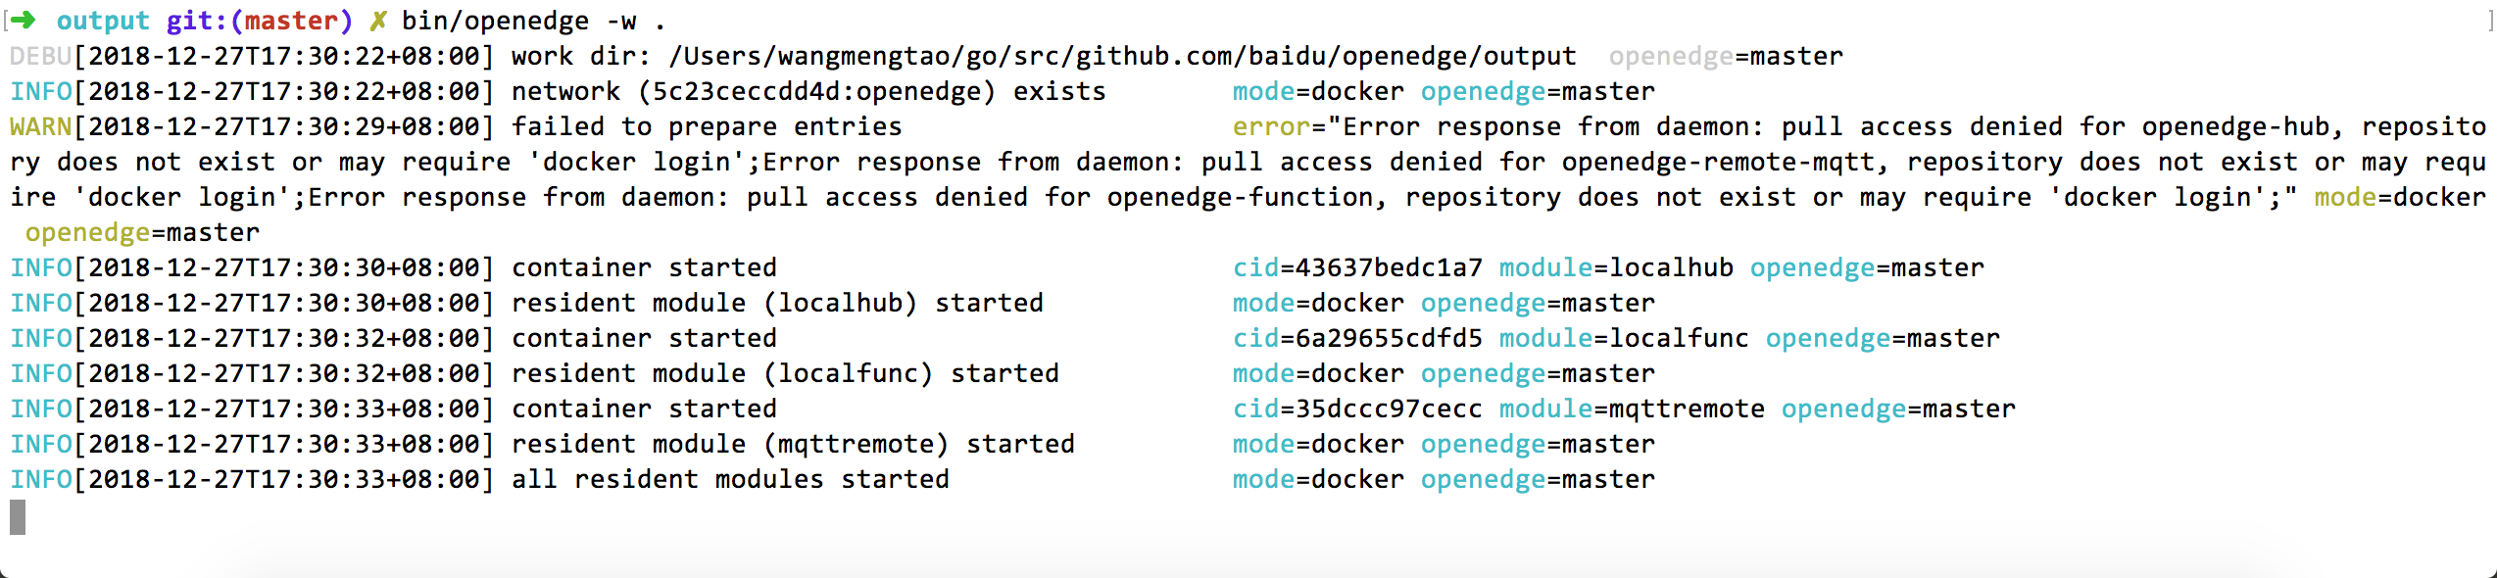
Task: Click the DEBU log level label
Action: tap(40, 56)
